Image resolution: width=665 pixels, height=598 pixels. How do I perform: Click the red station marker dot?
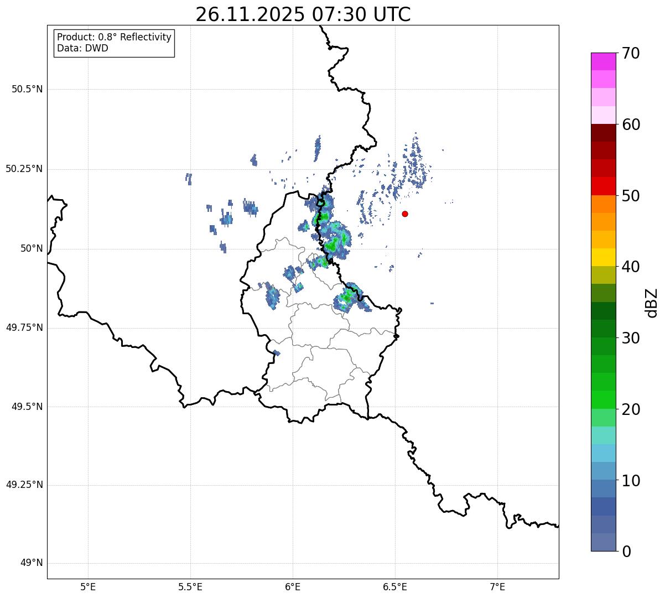[x=405, y=214]
